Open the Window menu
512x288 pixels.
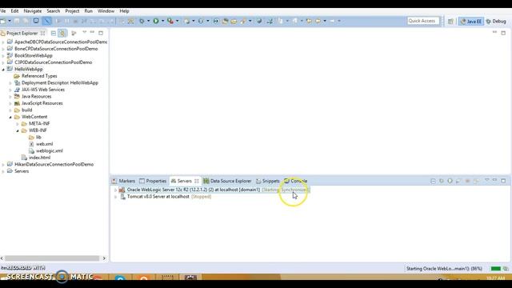pos(106,10)
